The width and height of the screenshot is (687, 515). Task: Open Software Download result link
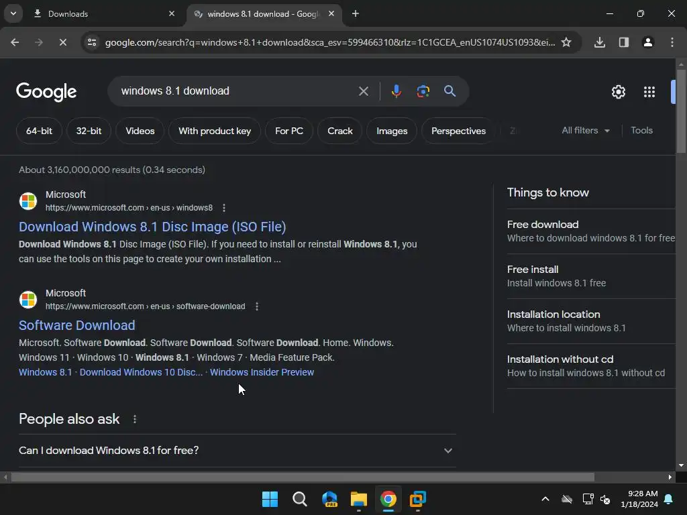point(76,325)
